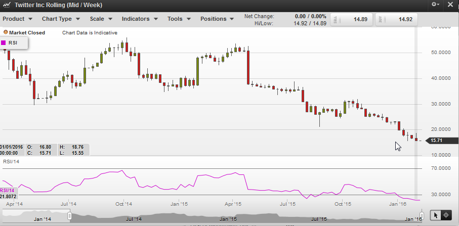Click the 31/01/2016 date in OHLC box
This screenshot has width=459, height=226.
coord(12,147)
